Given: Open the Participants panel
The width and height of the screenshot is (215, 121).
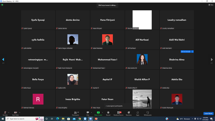Looking at the screenshot, I should coord(75,113).
